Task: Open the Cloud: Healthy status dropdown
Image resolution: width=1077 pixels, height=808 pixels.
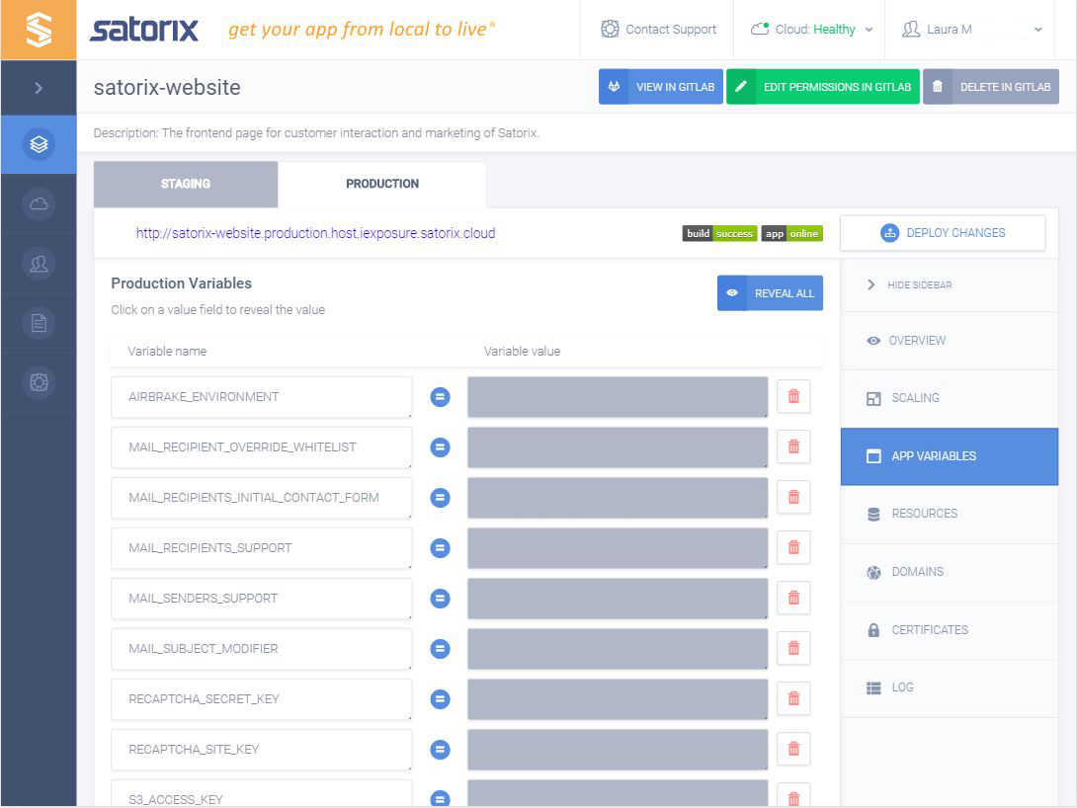Action: [x=810, y=29]
